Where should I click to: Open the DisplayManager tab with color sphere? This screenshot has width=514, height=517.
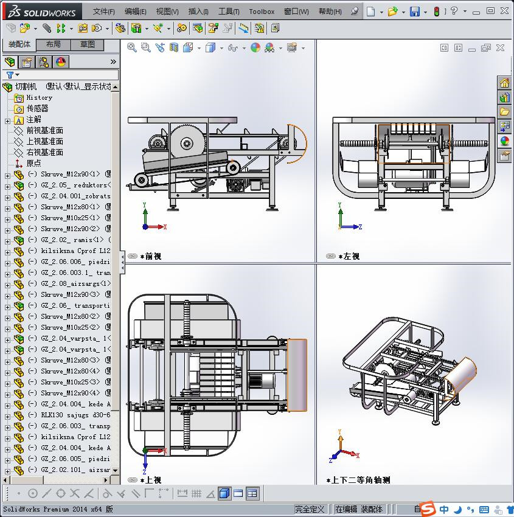pyautogui.click(x=61, y=62)
